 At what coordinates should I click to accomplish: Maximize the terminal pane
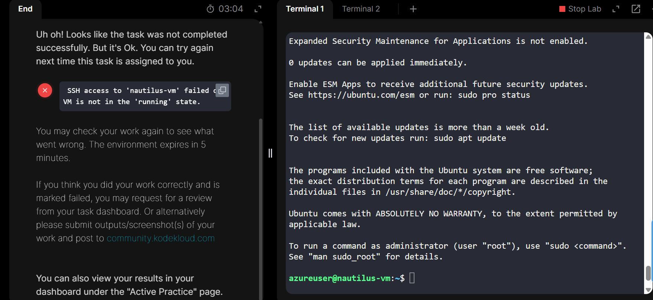[616, 9]
